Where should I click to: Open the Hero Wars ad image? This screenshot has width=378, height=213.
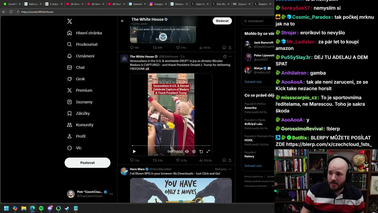[181, 190]
